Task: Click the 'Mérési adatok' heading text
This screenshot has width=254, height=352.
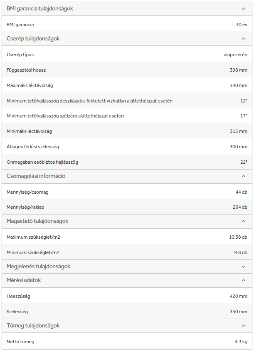Action: pyautogui.click(x=24, y=280)
